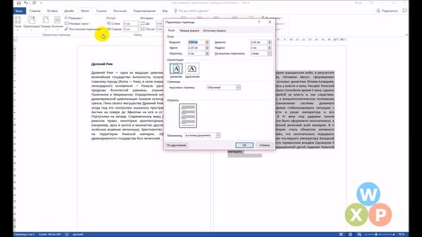The width and height of the screenshot is (422, 237).
Task: Click the Левое margin spinner arrows
Action: (x=207, y=48)
